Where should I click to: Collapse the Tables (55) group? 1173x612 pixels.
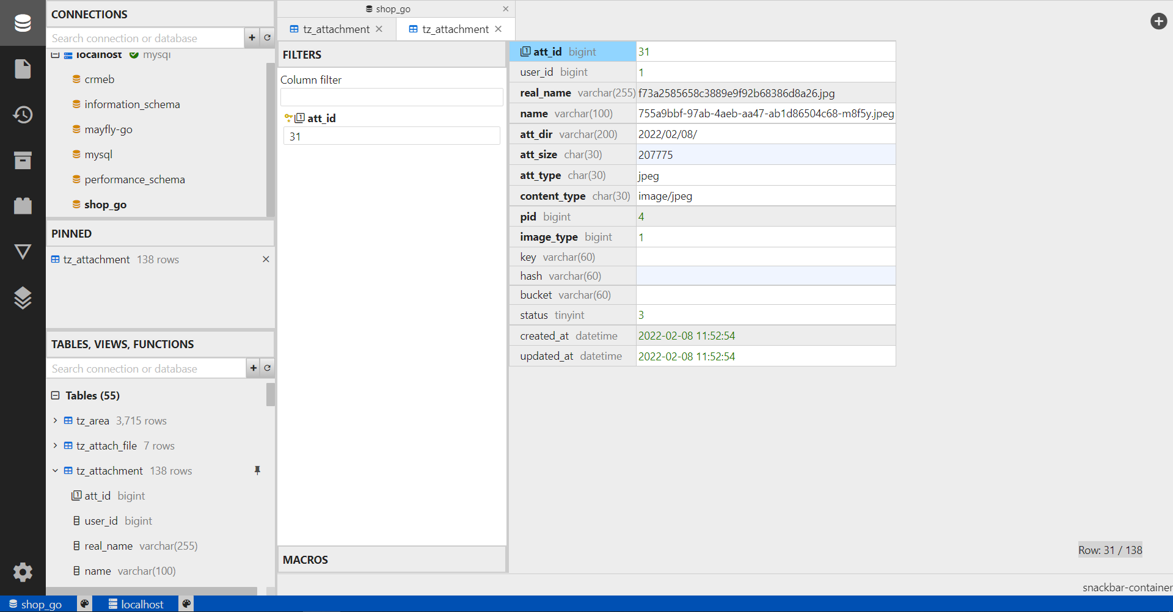pyautogui.click(x=56, y=396)
